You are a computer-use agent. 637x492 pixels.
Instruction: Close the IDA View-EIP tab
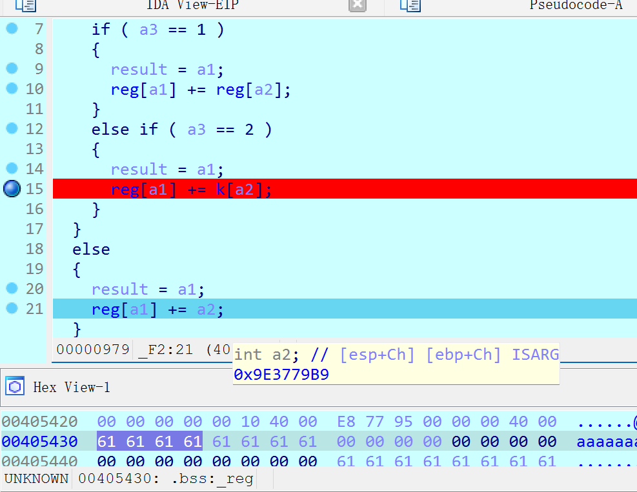click(358, 6)
